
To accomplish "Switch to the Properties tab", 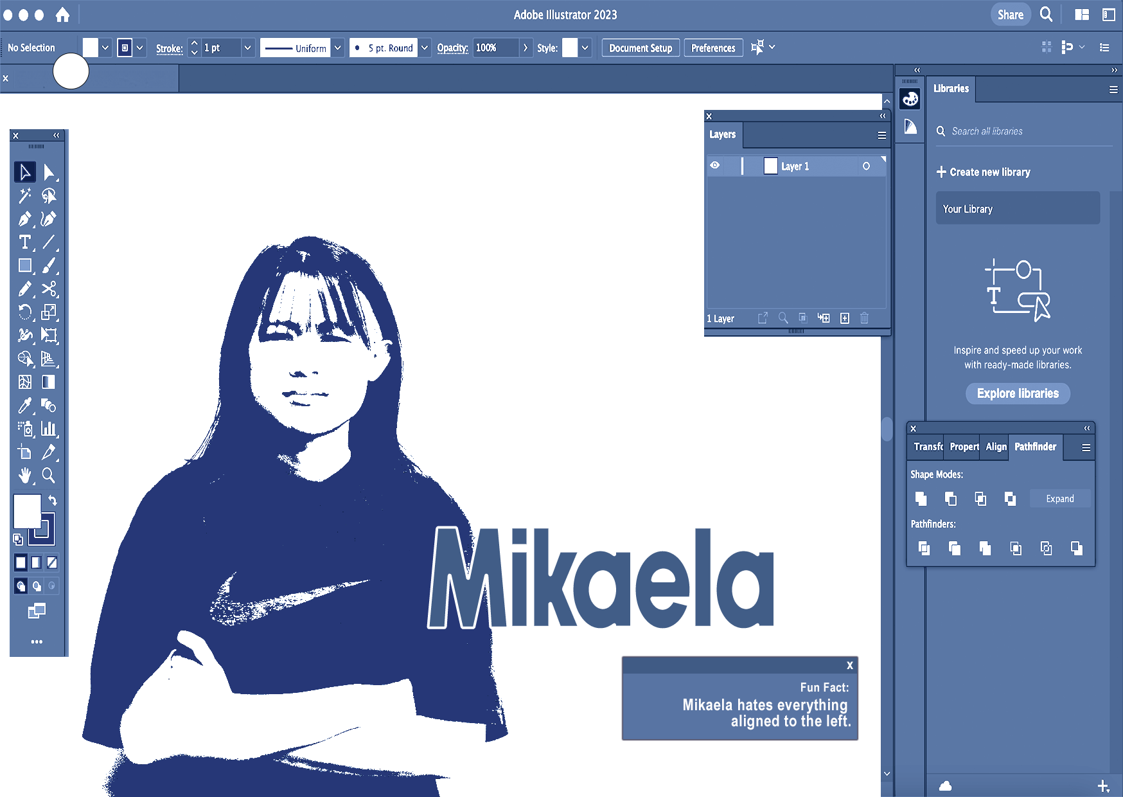I will pyautogui.click(x=964, y=447).
